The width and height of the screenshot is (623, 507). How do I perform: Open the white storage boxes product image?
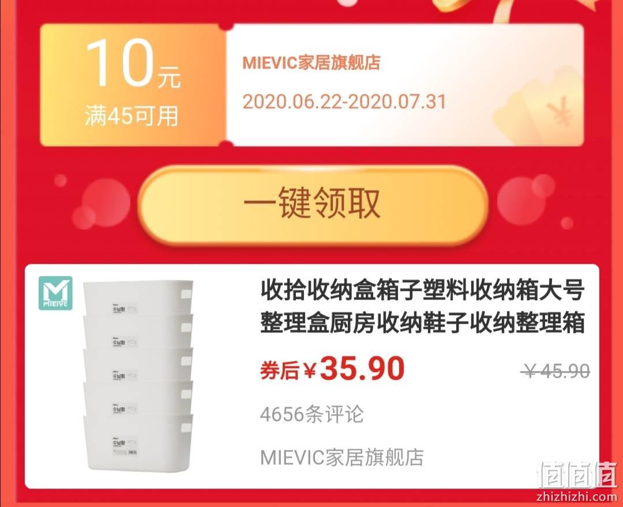[x=138, y=375]
